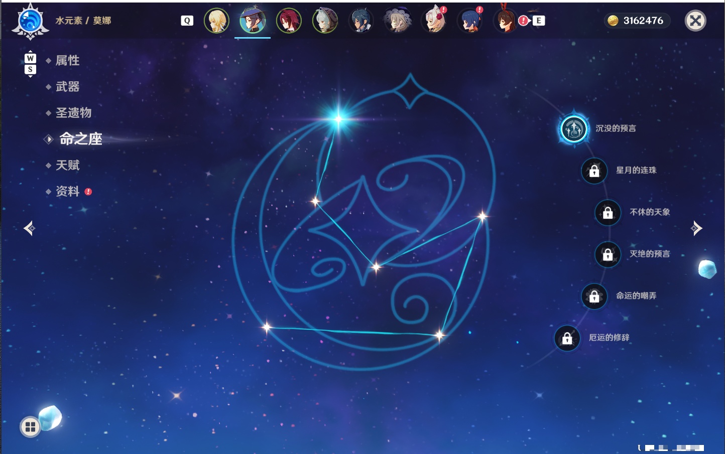The image size is (725, 454).
Task: Open the grid menu button at bottom left
Action: [30, 427]
